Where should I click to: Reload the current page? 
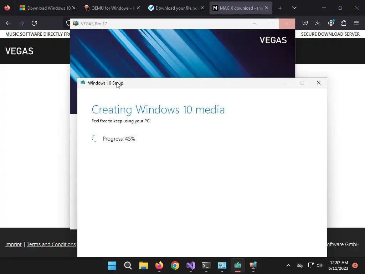pos(34,23)
